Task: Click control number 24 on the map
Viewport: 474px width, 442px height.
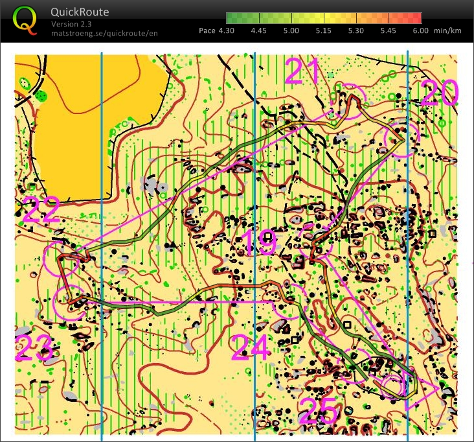Action: tap(251, 347)
